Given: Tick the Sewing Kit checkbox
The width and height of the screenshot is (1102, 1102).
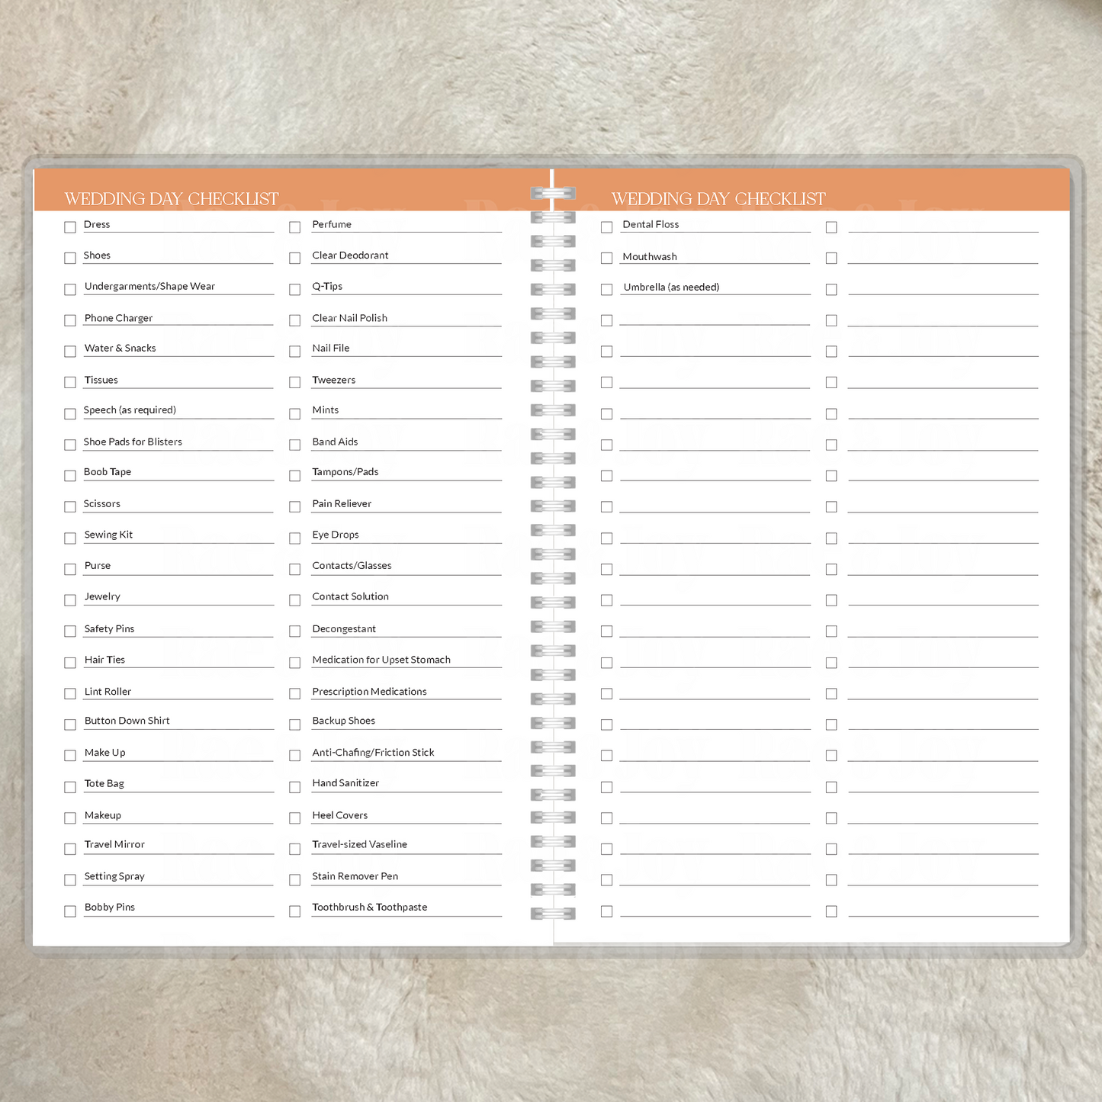Looking at the screenshot, I should pos(70,538).
